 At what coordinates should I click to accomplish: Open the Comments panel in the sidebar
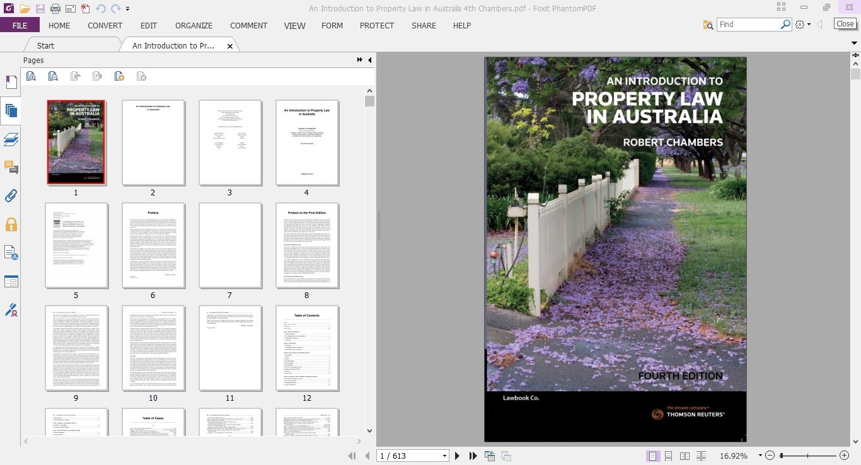(x=11, y=167)
